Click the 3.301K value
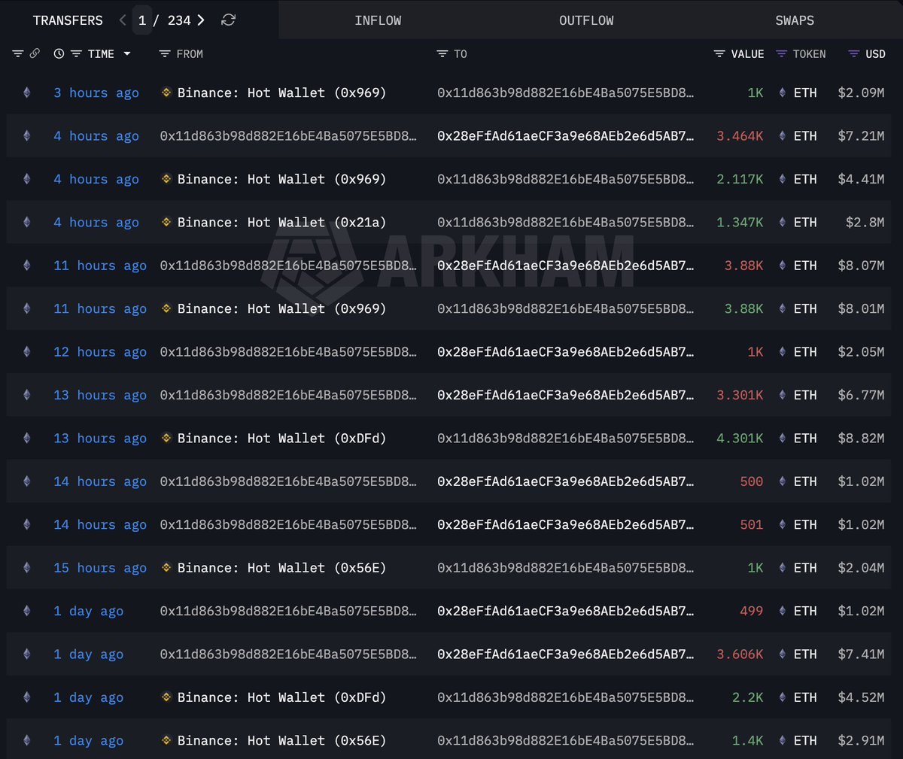This screenshot has width=903, height=759. click(x=740, y=395)
